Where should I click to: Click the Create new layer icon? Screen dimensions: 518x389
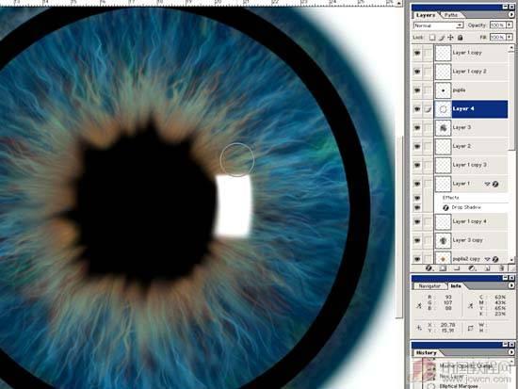coord(487,268)
